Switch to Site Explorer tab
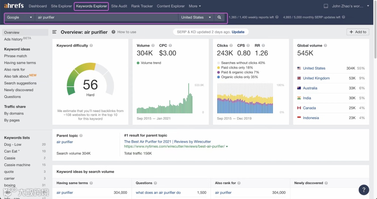This screenshot has height=199, width=377. coord(61,6)
